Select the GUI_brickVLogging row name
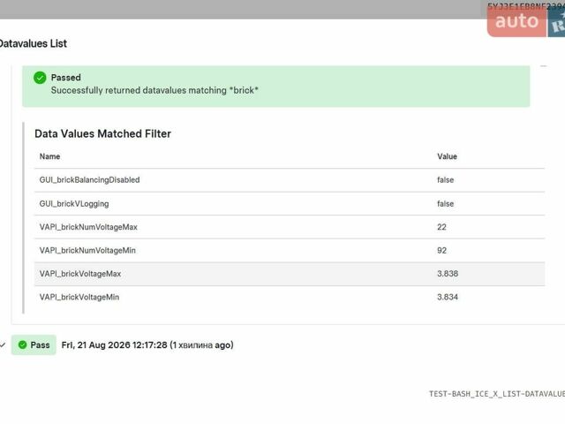 (x=74, y=204)
